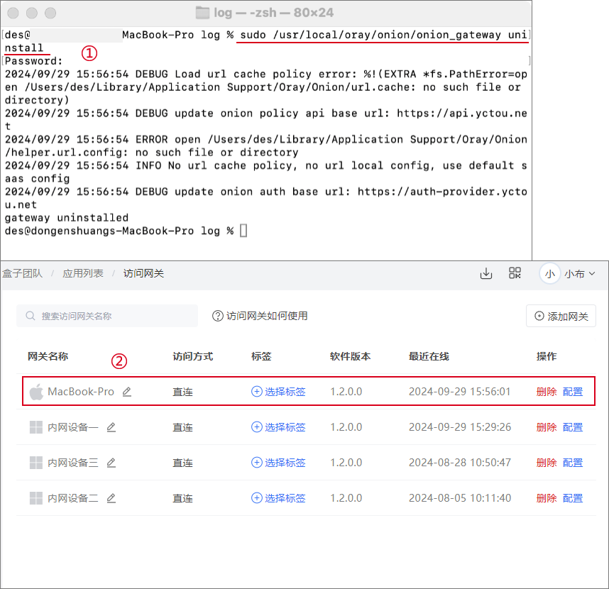This screenshot has height=589, width=609.
Task: Rename 内网设备三 with its pencil icon
Action: (x=111, y=463)
